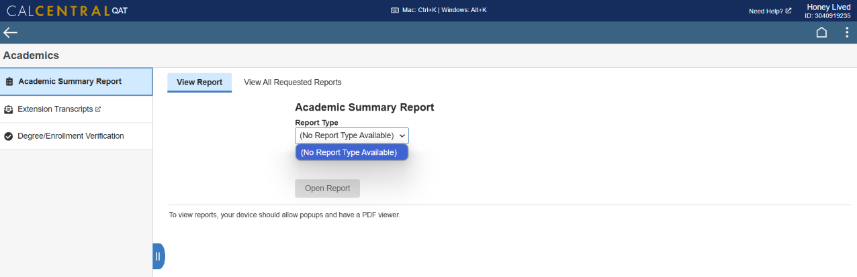The width and height of the screenshot is (857, 277).
Task: Open the View All Requested Reports tab
Action: pyautogui.click(x=293, y=82)
